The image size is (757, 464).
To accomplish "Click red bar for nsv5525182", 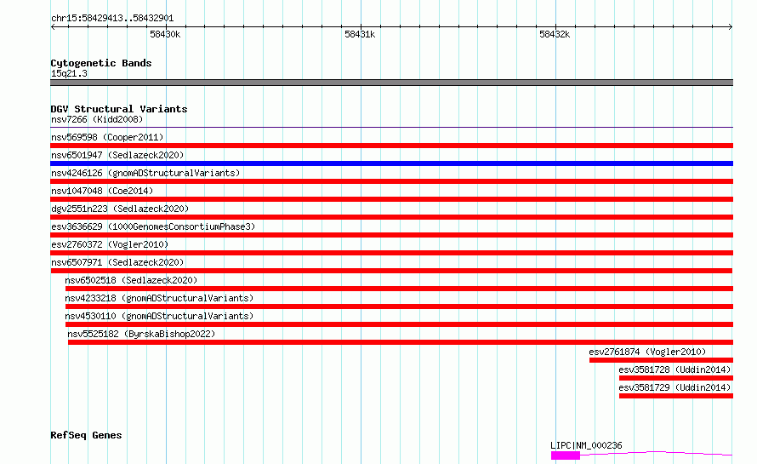I will tap(401, 342).
